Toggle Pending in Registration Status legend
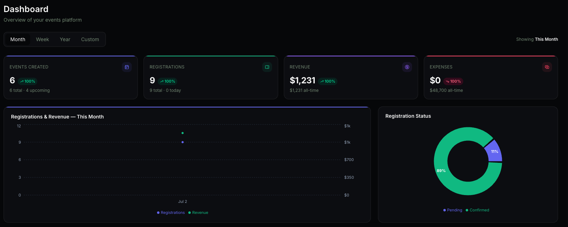 [453, 210]
